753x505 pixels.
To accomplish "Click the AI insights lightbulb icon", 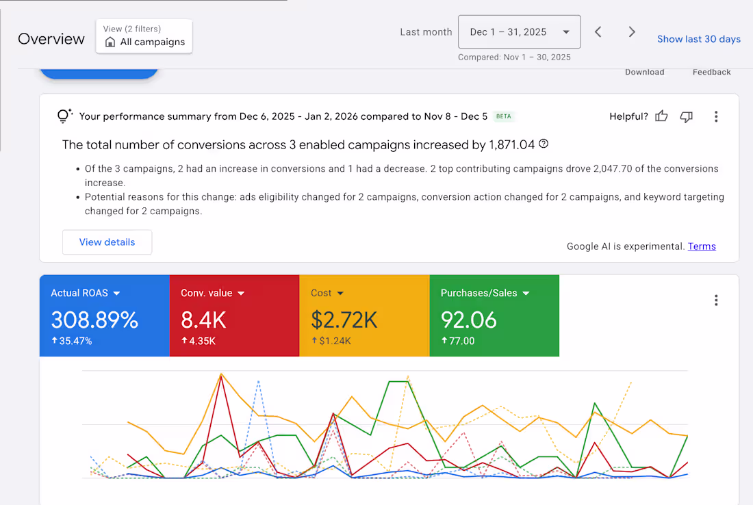I will tap(64, 116).
